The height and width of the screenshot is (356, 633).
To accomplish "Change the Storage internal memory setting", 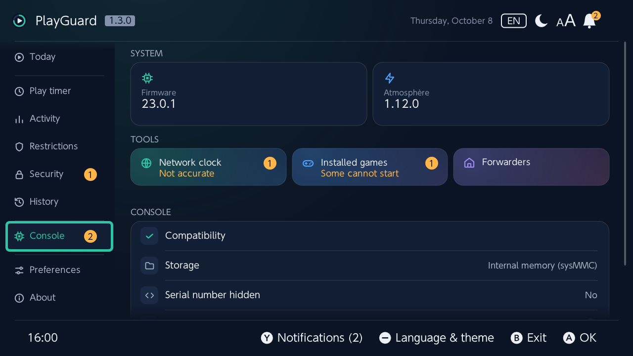I will [369, 266].
